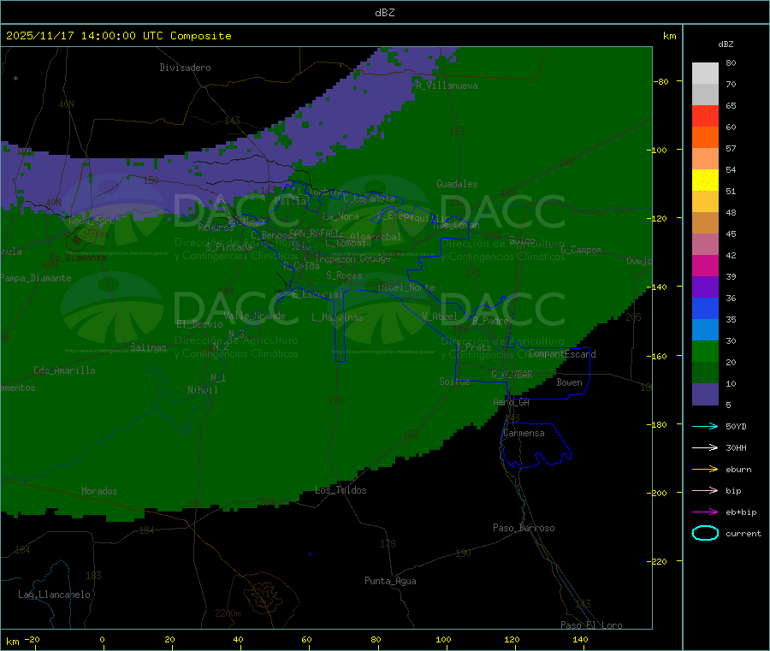Click the 'Bowen' map label

(569, 382)
